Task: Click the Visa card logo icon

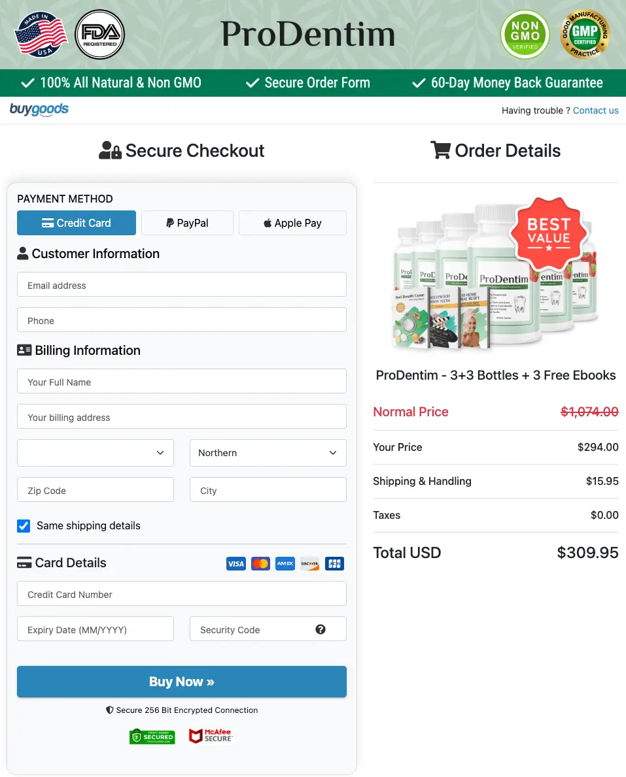Action: [235, 563]
